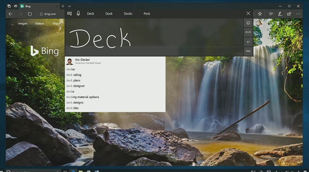Add page to favorites with star icon

coord(260,14)
